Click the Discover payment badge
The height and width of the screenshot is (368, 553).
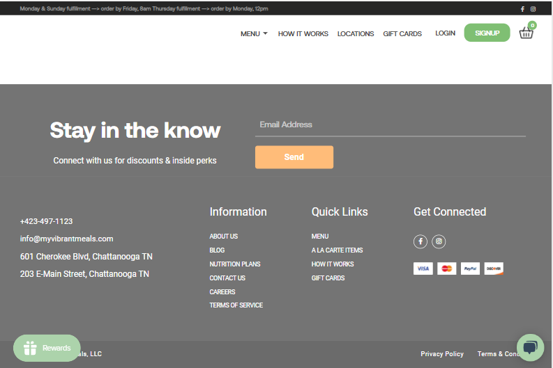(494, 269)
